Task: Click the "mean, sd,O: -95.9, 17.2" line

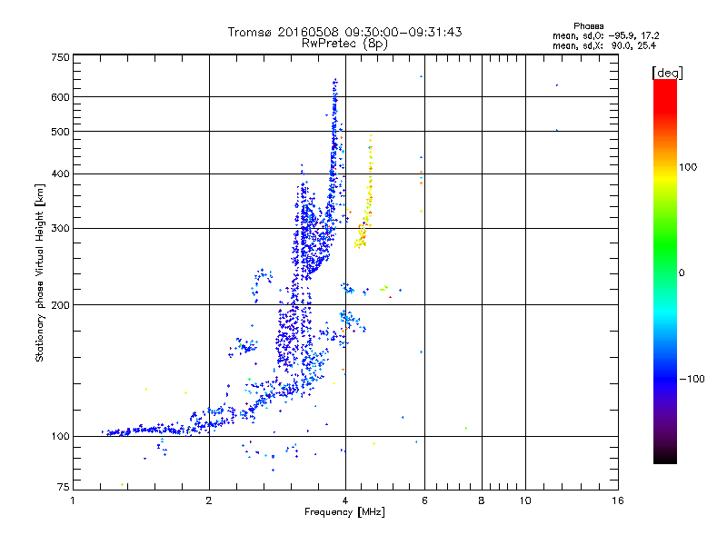Action: click(x=605, y=35)
